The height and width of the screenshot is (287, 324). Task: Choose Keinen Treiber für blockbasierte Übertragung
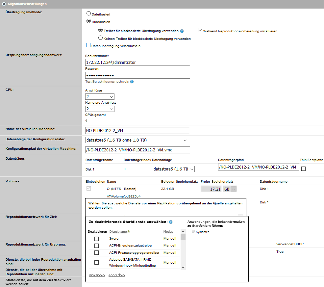click(x=101, y=38)
